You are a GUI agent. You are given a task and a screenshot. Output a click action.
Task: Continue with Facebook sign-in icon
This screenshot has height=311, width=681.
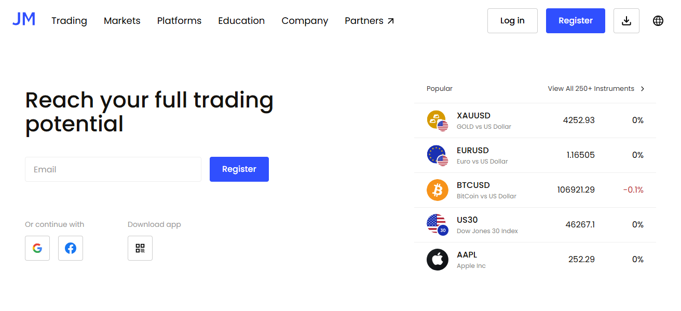click(71, 248)
